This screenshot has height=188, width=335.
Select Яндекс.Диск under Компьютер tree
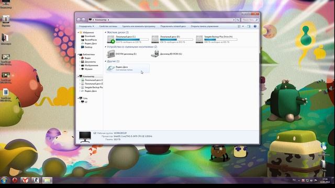[x=91, y=91]
